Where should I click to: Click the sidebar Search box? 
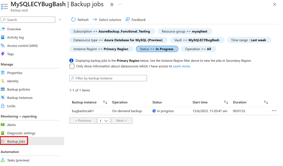pos(28,20)
